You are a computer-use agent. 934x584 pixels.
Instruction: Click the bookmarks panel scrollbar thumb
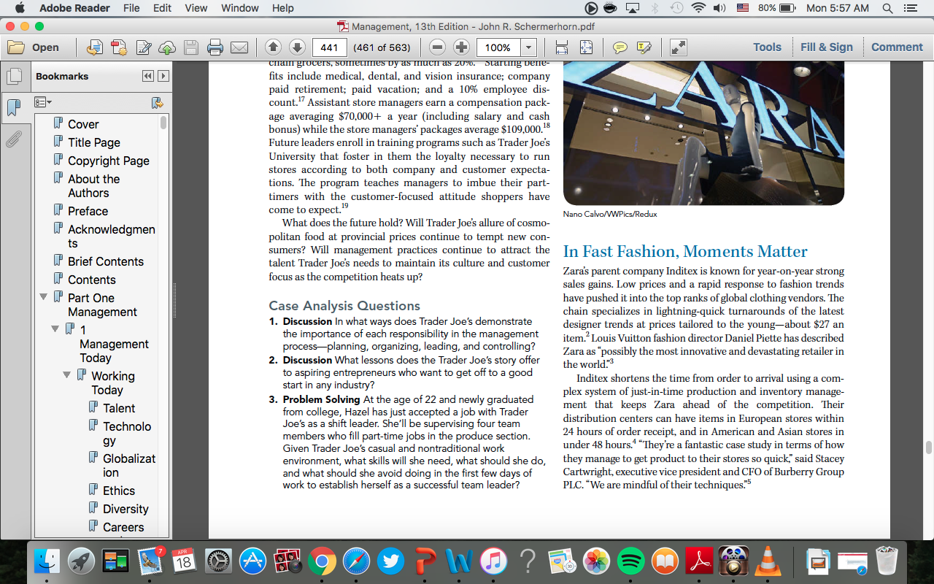click(163, 122)
